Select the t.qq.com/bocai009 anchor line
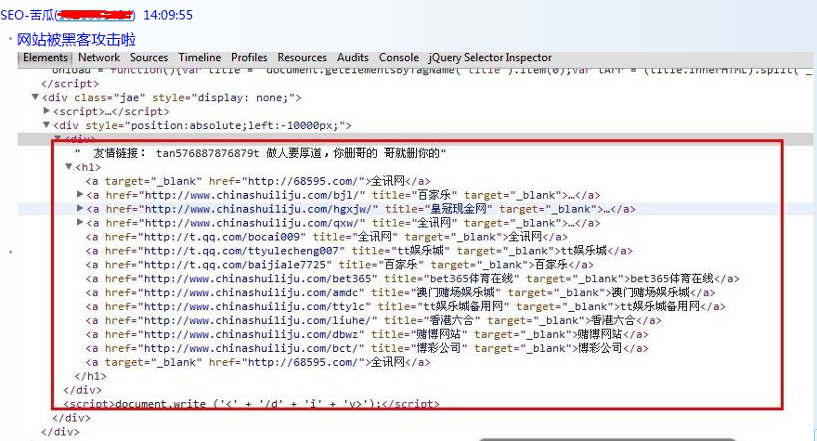The image size is (817, 441). tap(327, 237)
